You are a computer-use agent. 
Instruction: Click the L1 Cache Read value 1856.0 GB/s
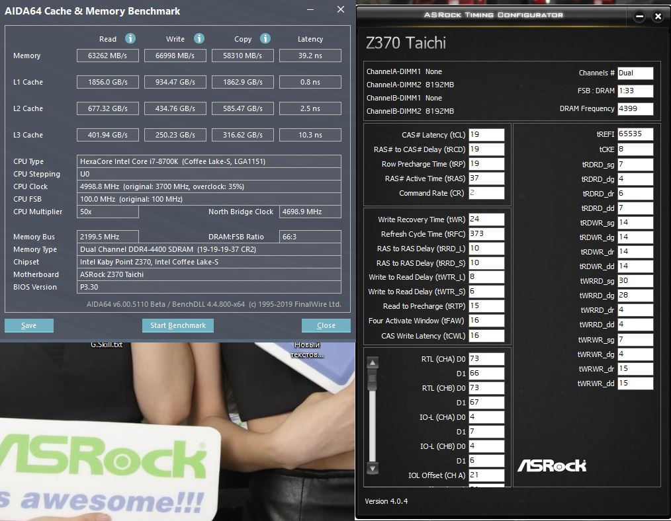pos(108,82)
